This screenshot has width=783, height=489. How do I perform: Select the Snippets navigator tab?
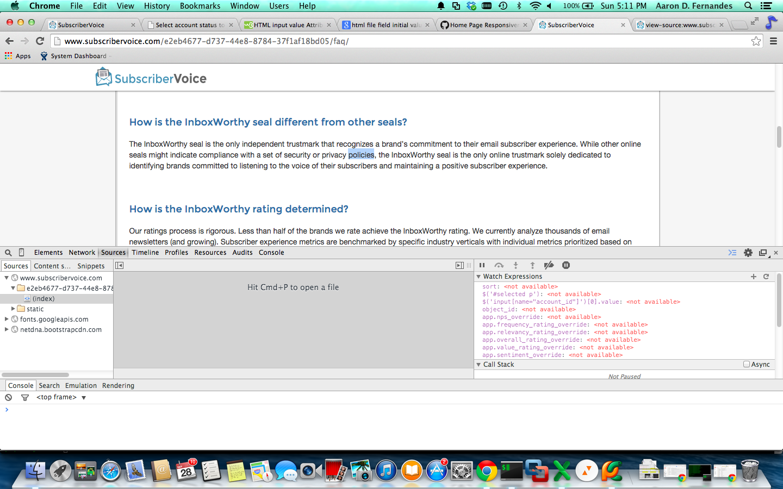91,266
